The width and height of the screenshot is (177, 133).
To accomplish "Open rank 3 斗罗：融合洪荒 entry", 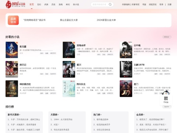I will (x=24, y=130).
